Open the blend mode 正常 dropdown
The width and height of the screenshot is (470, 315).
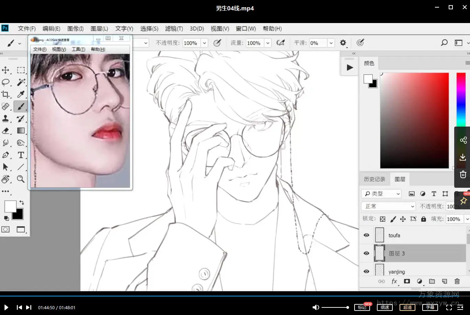389,206
